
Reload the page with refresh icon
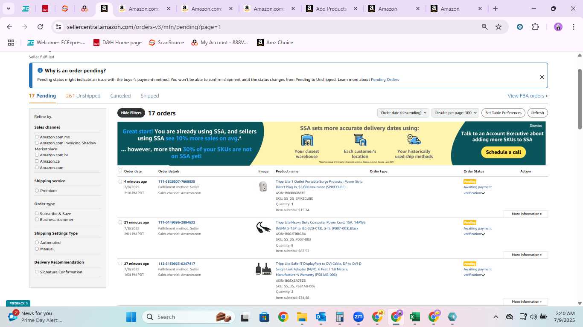[x=40, y=27]
